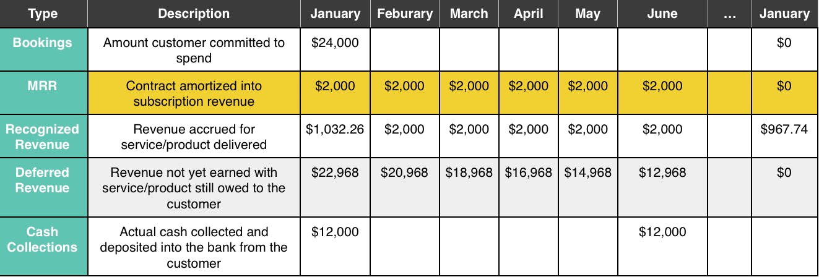Click the $967.74 Recognized Revenue cell
819x277 pixels.
click(784, 129)
